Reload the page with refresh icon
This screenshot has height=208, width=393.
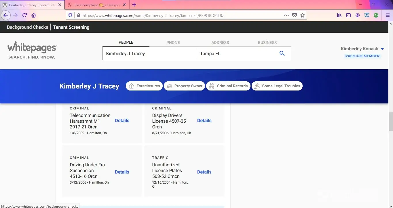[24, 16]
